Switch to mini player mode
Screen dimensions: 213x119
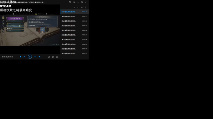pyautogui.click(x=70, y=2)
